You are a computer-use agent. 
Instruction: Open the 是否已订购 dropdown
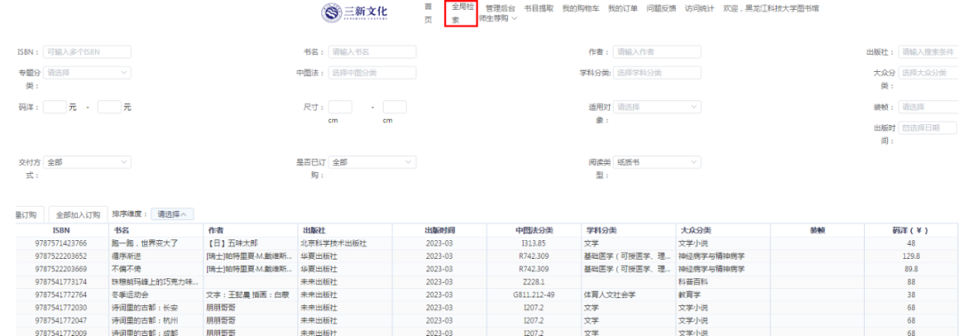(372, 162)
